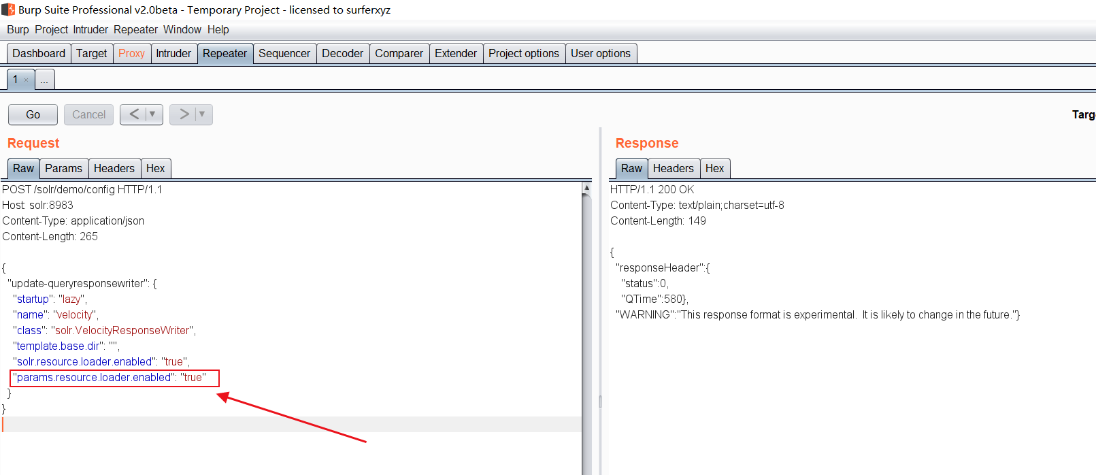The image size is (1096, 475).
Task: Open the Project menu
Action: [x=52, y=29]
